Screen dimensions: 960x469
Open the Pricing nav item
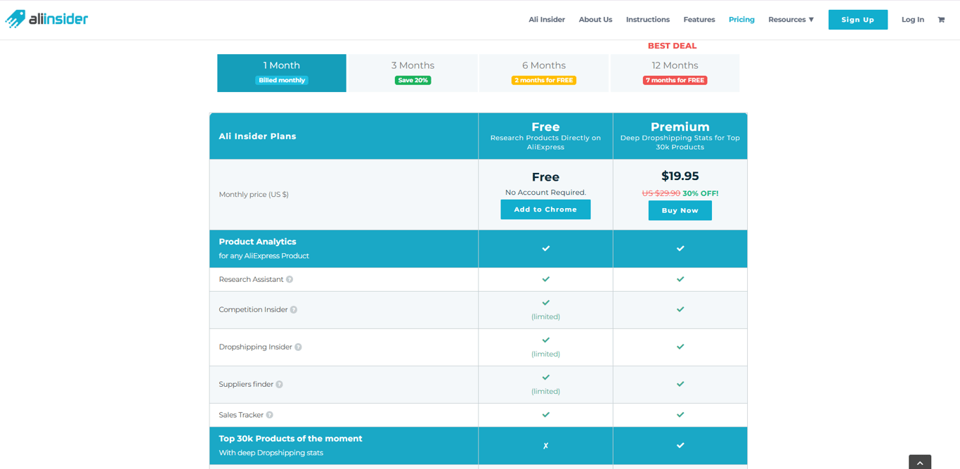[x=741, y=20]
